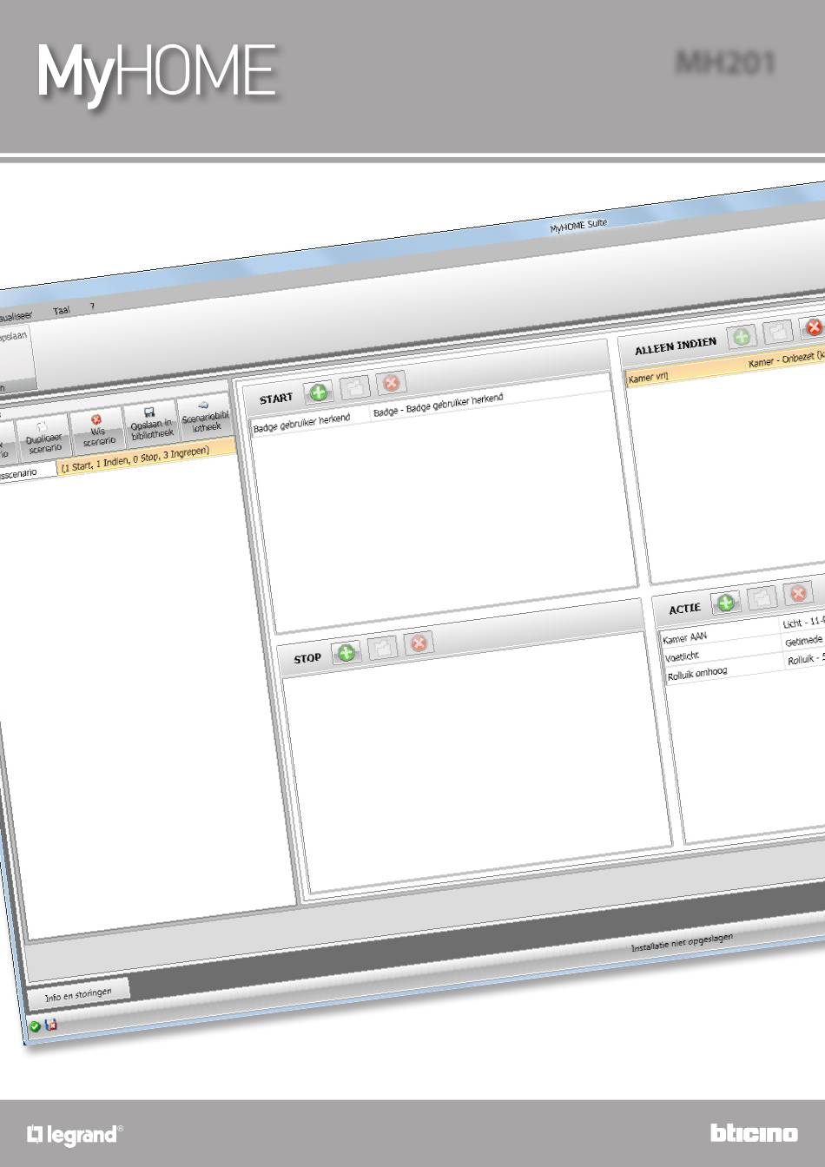
Task: Add a new ACTIE entry
Action: pyautogui.click(x=727, y=603)
